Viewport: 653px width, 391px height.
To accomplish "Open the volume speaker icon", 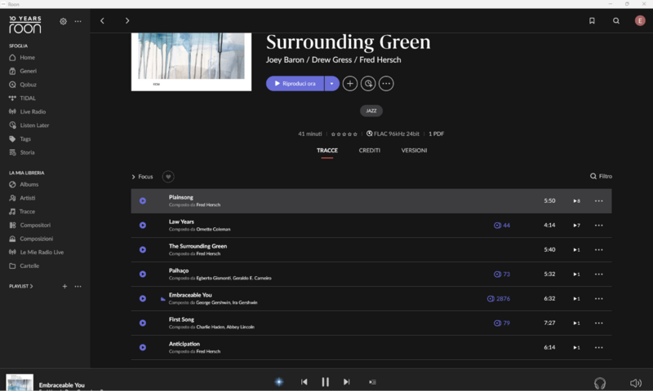I will (x=635, y=382).
